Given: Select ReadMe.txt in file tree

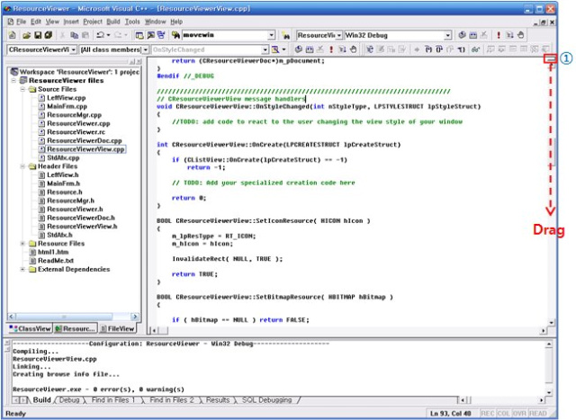Looking at the screenshot, I should coord(56,261).
